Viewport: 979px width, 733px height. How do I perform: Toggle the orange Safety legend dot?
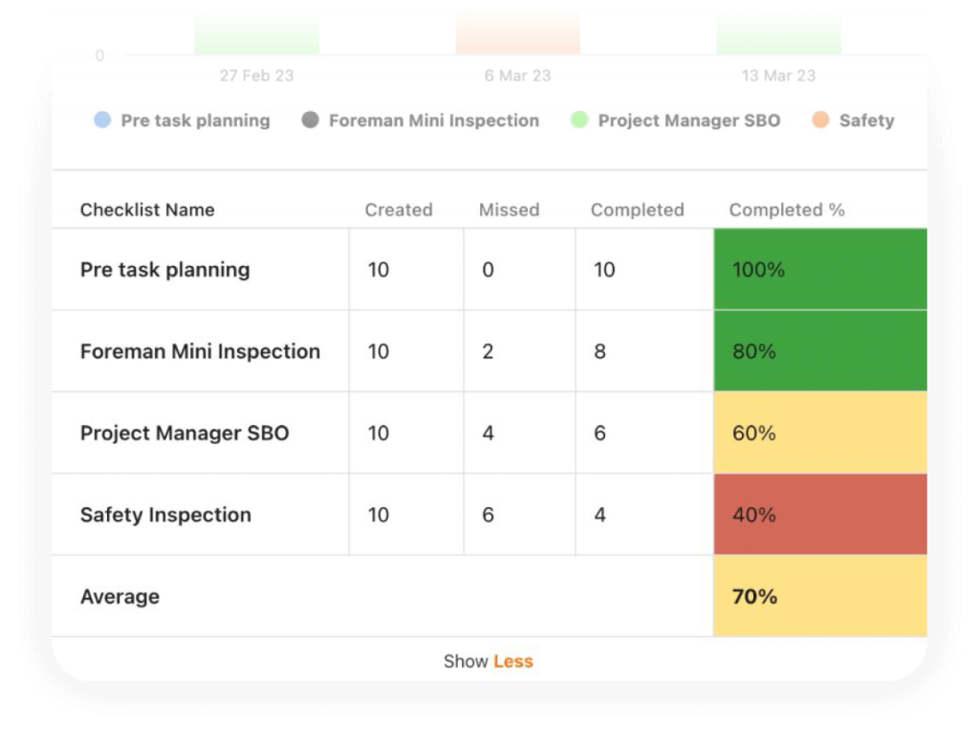[x=820, y=121]
